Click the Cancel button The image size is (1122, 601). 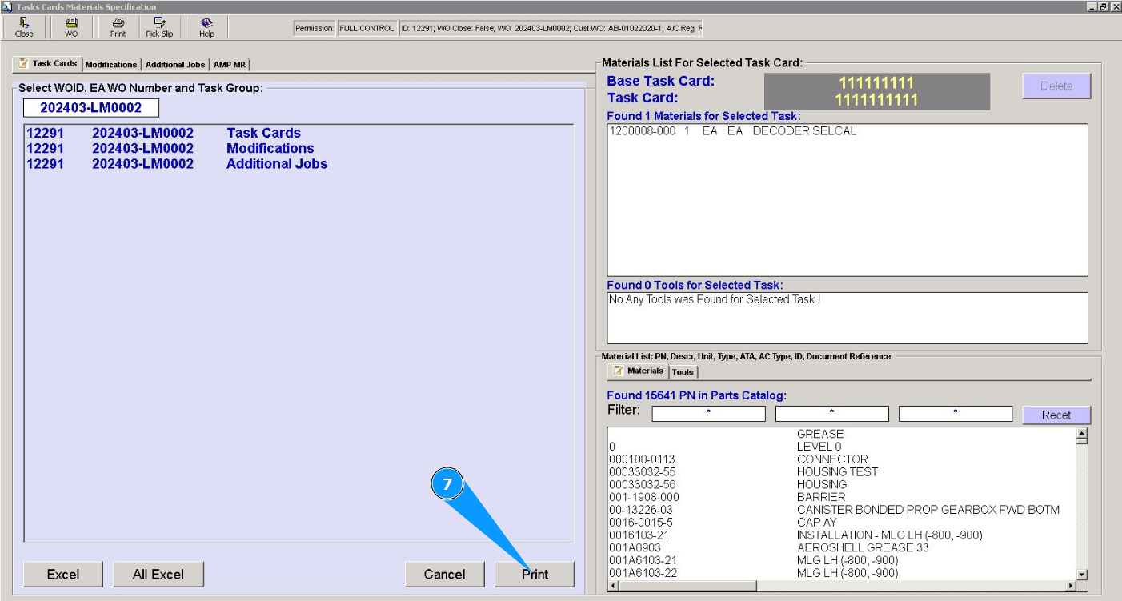(x=444, y=574)
